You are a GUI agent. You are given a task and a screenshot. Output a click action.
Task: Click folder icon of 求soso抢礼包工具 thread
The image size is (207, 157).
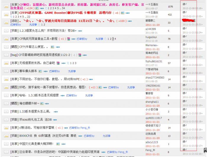point(6,120)
